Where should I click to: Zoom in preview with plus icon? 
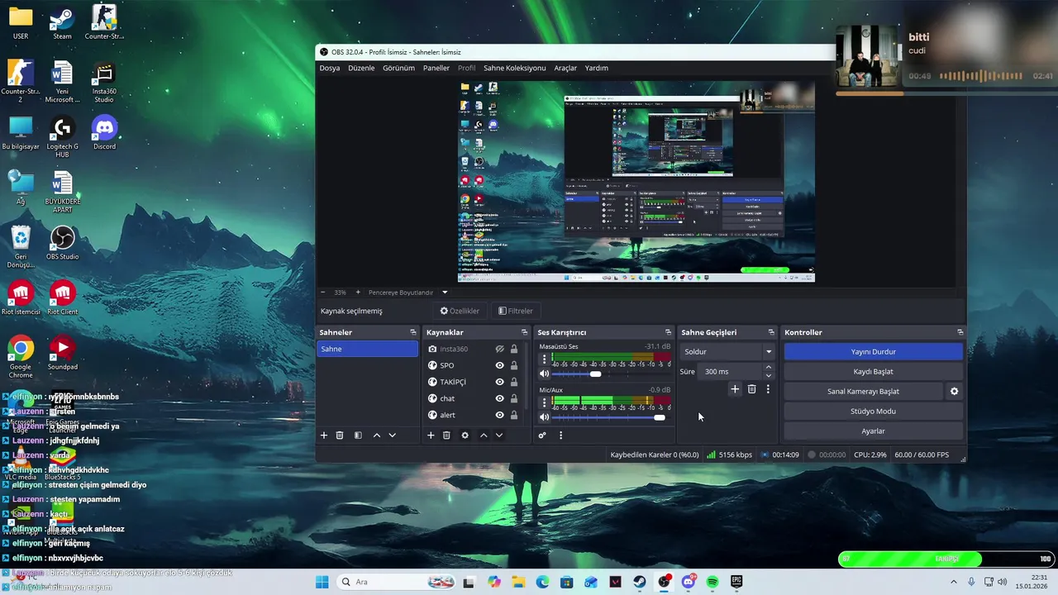pos(358,293)
